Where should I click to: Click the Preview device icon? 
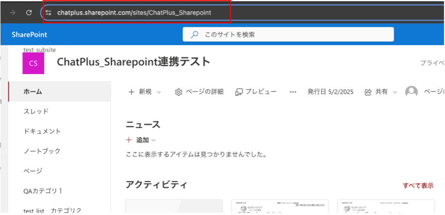239,92
